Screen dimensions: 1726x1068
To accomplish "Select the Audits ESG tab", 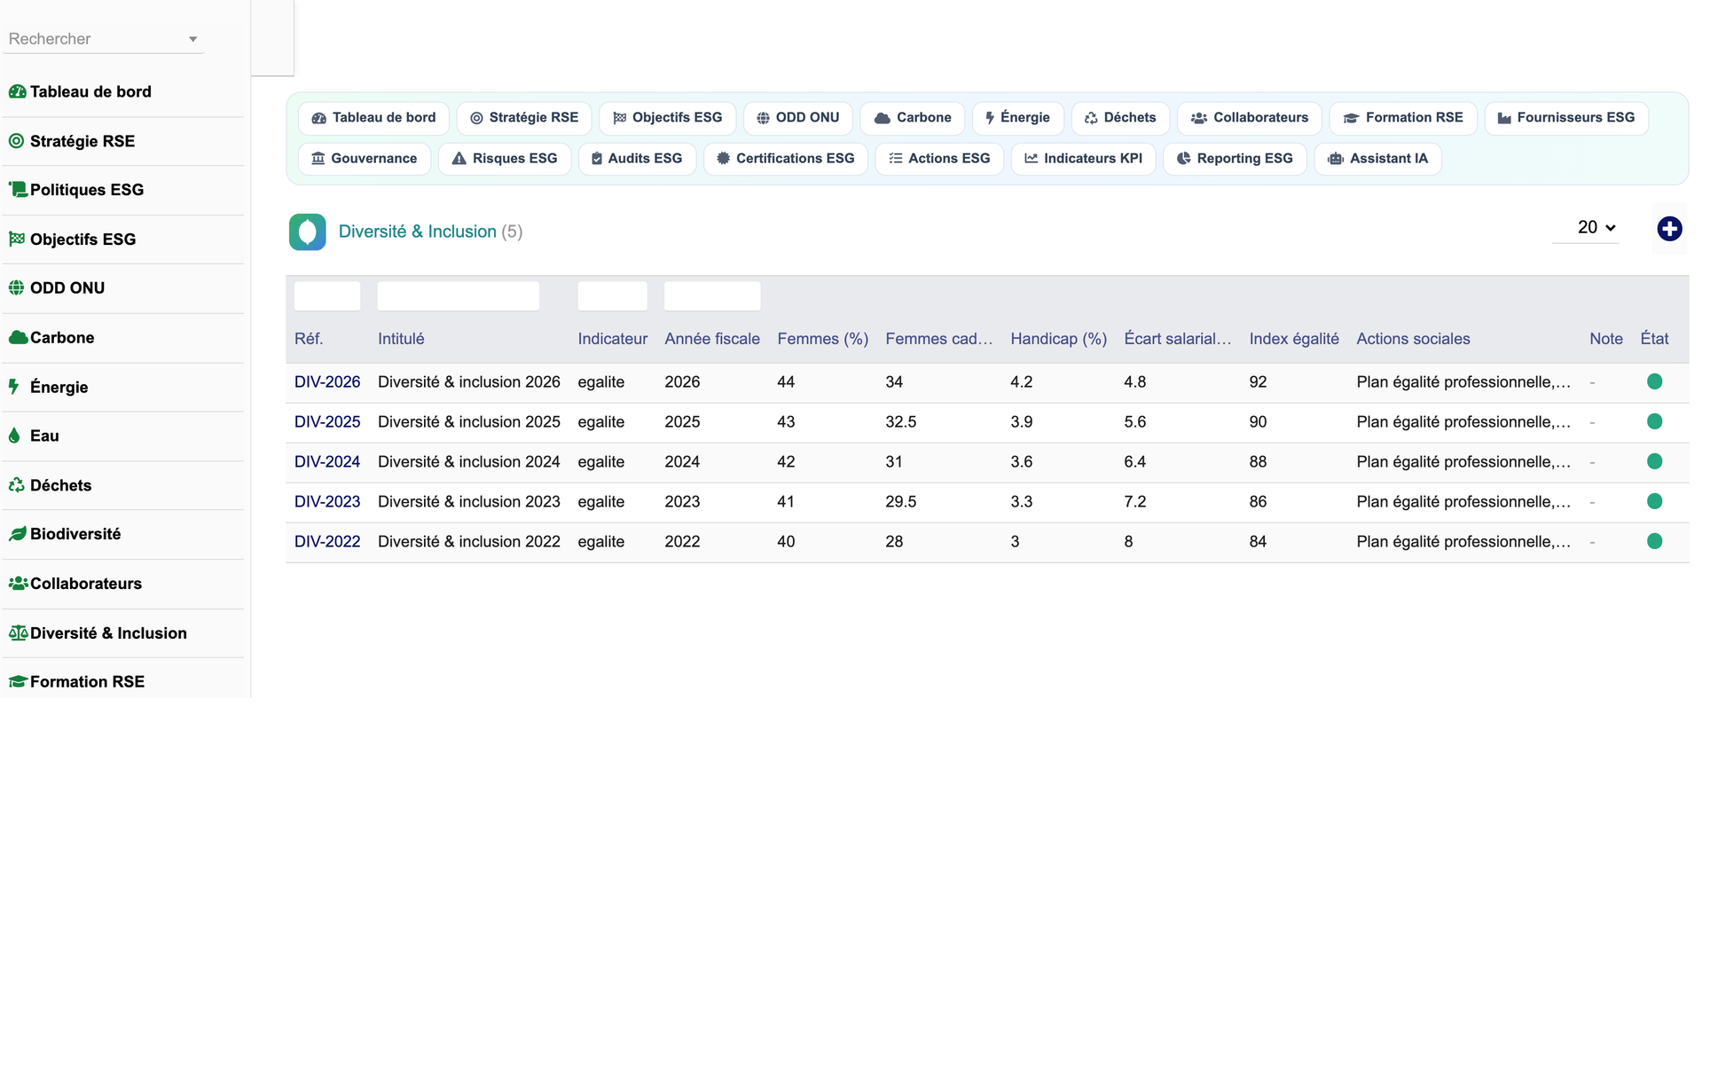I will 636,159.
